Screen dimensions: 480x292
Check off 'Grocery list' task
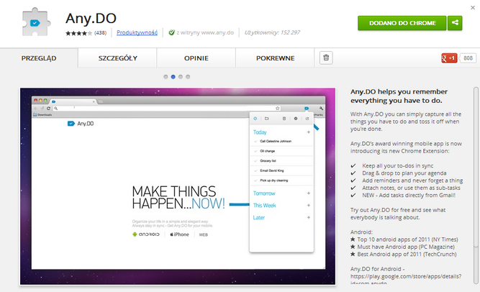pyautogui.click(x=255, y=161)
